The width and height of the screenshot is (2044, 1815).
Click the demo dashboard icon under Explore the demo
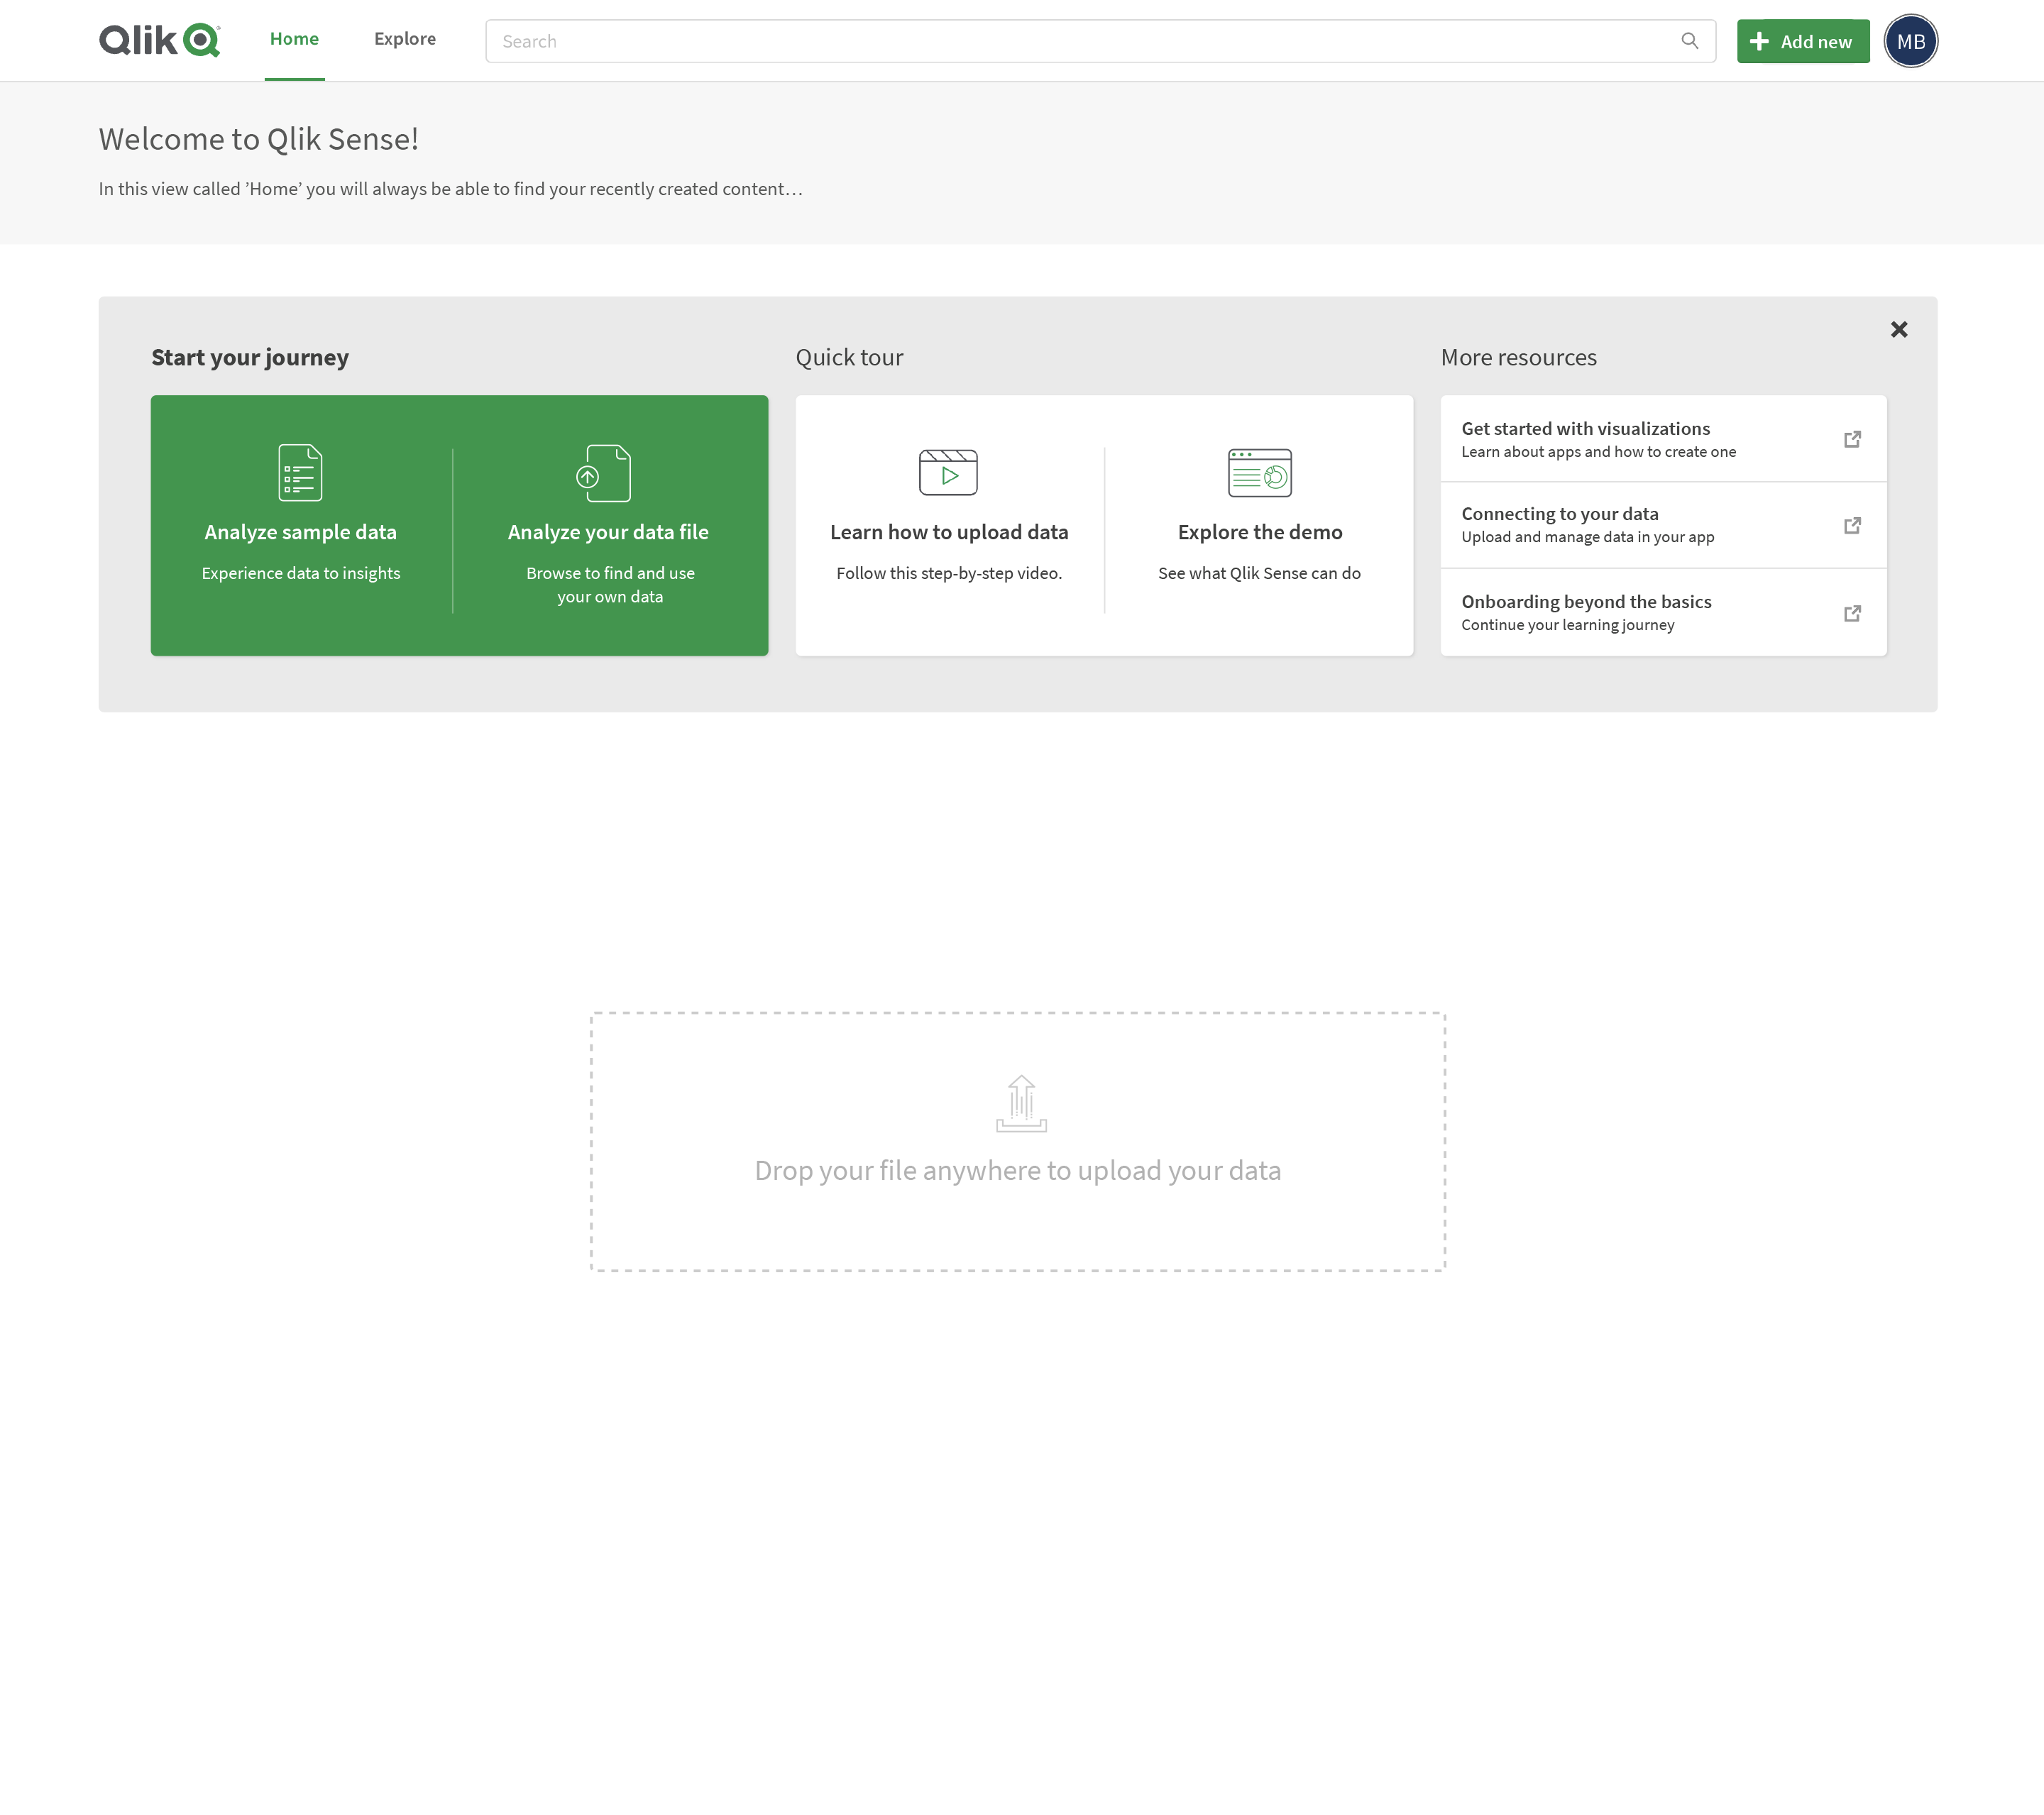coord(1259,473)
